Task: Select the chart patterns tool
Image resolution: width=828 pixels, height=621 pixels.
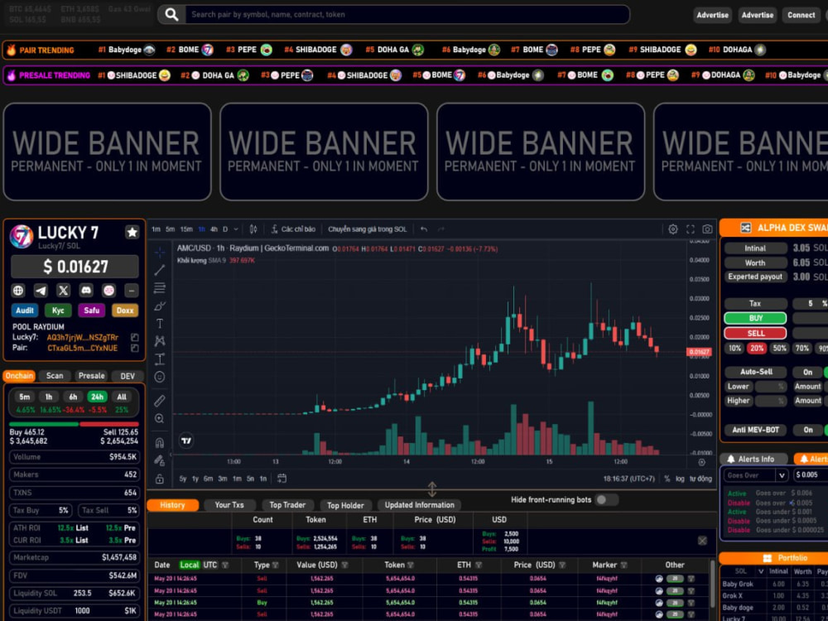Action: [160, 341]
